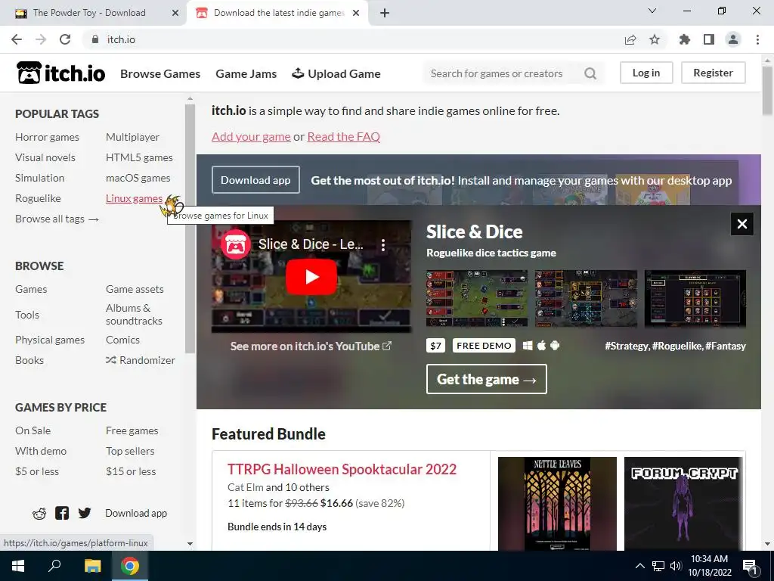Click the FREE DEMO badge

tap(484, 345)
